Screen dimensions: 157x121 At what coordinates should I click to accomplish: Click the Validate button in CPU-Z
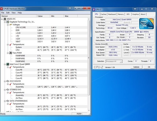click(x=136, y=67)
